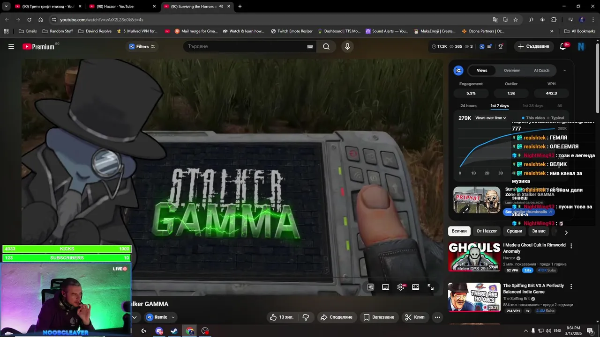Open more options for Ghoul Cult video
Screen dimensions: 600x337
click(571, 246)
